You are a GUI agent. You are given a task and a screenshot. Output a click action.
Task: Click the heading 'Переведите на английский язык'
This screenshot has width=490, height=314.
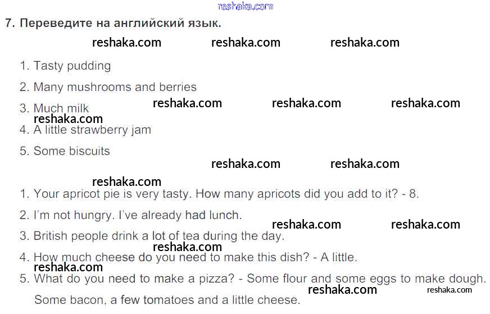click(120, 24)
